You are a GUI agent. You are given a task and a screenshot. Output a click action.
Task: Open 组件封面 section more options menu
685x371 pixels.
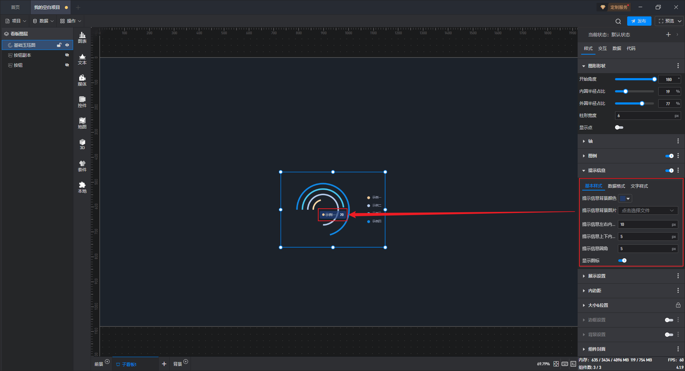678,349
